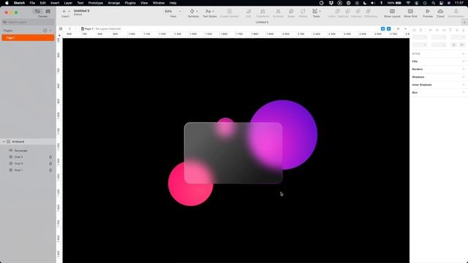Open the Cloud toolbar icon
Viewport: 468px width, 263px height.
point(440,12)
